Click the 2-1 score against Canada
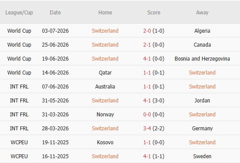 pyautogui.click(x=147, y=45)
